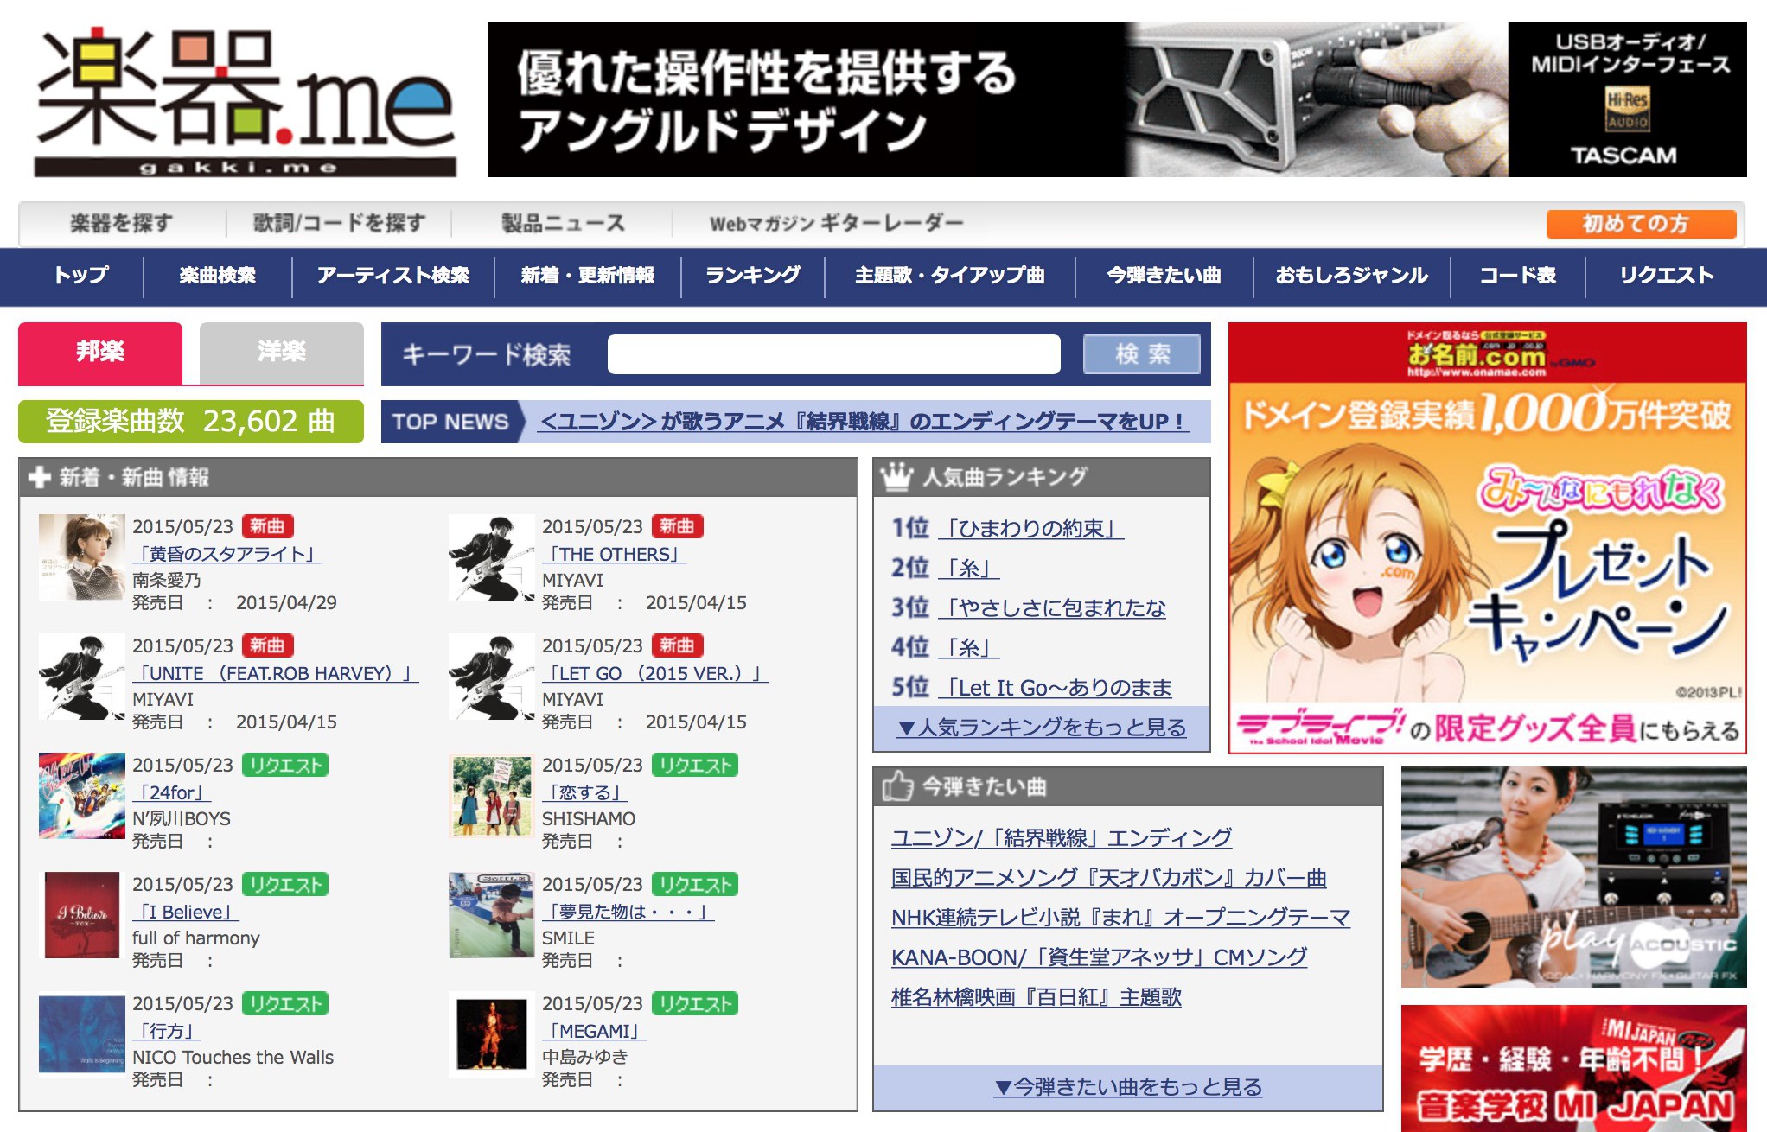1767x1132 pixels.
Task: Click the 南条愛乃 album thumbnail
Action: pyautogui.click(x=82, y=557)
